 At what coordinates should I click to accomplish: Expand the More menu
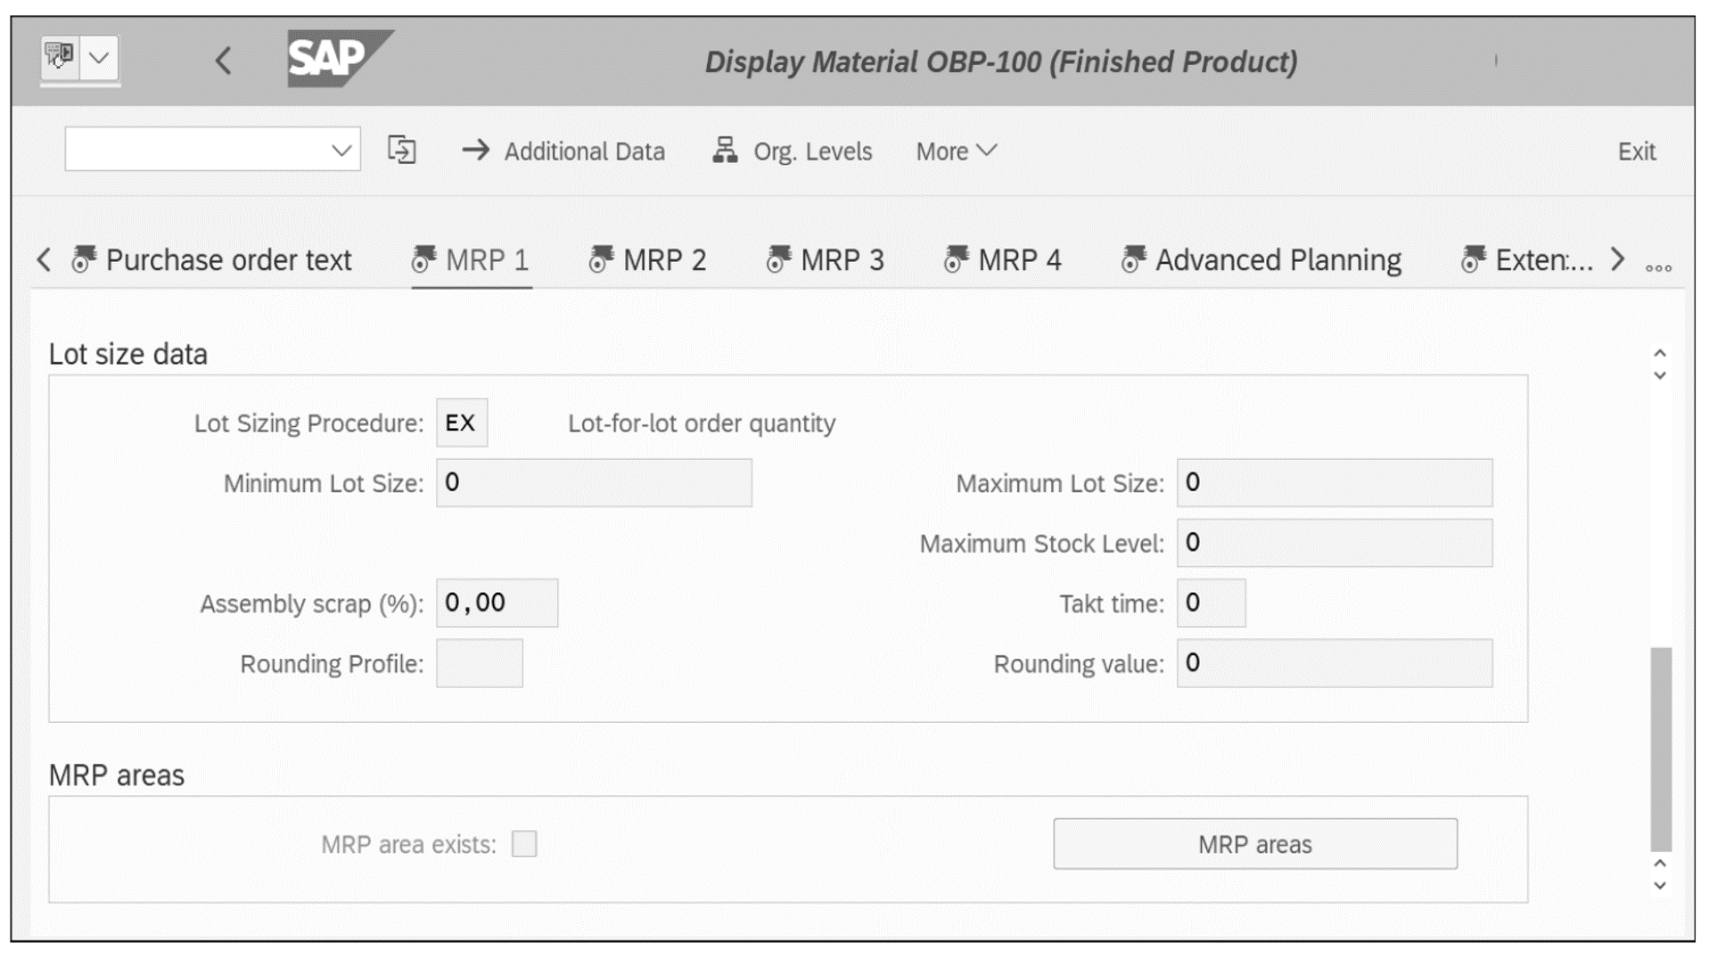(x=954, y=152)
